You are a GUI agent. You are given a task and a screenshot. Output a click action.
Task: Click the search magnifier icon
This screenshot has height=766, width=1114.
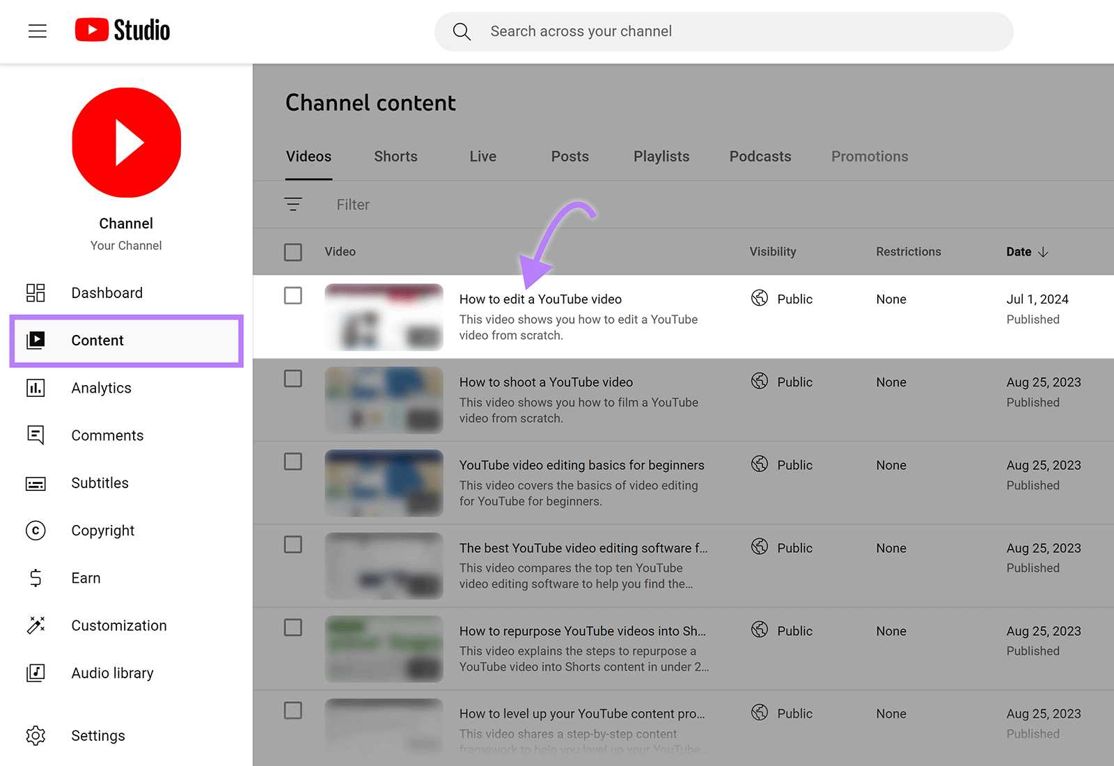point(462,31)
